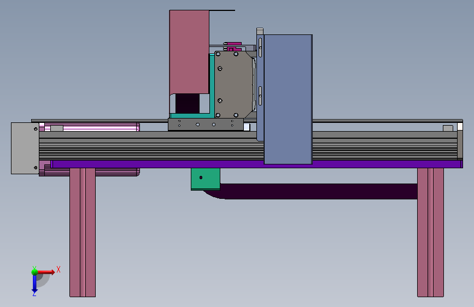474x307 pixels.
Task: Select the gray end cap box at left
Action: click(25, 148)
